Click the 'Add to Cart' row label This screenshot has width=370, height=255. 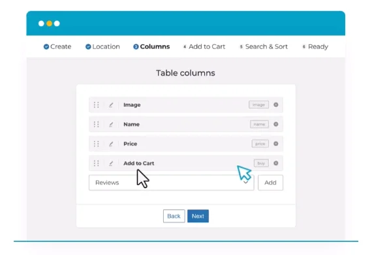pos(139,163)
